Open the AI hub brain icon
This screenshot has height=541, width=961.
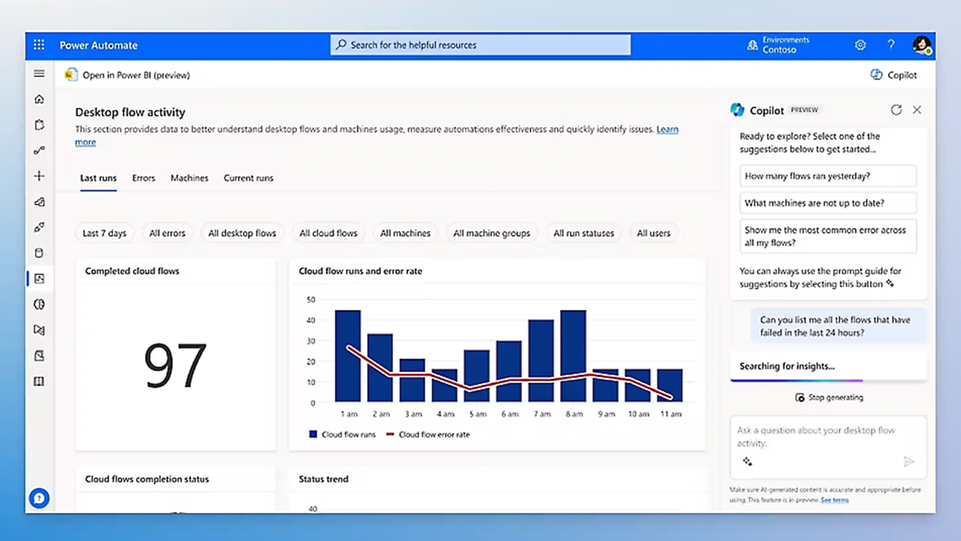click(x=39, y=304)
